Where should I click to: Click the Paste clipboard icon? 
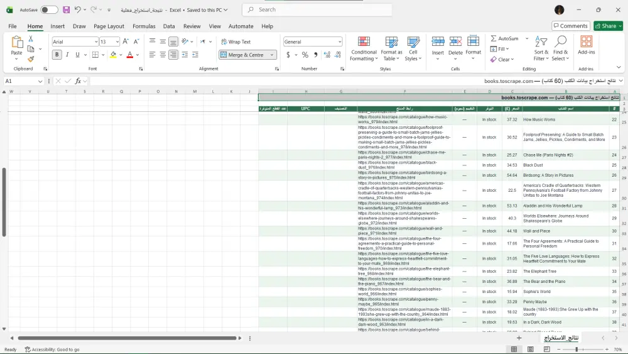tap(16, 42)
